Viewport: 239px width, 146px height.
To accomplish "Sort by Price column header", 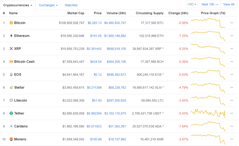I will point(98,13).
